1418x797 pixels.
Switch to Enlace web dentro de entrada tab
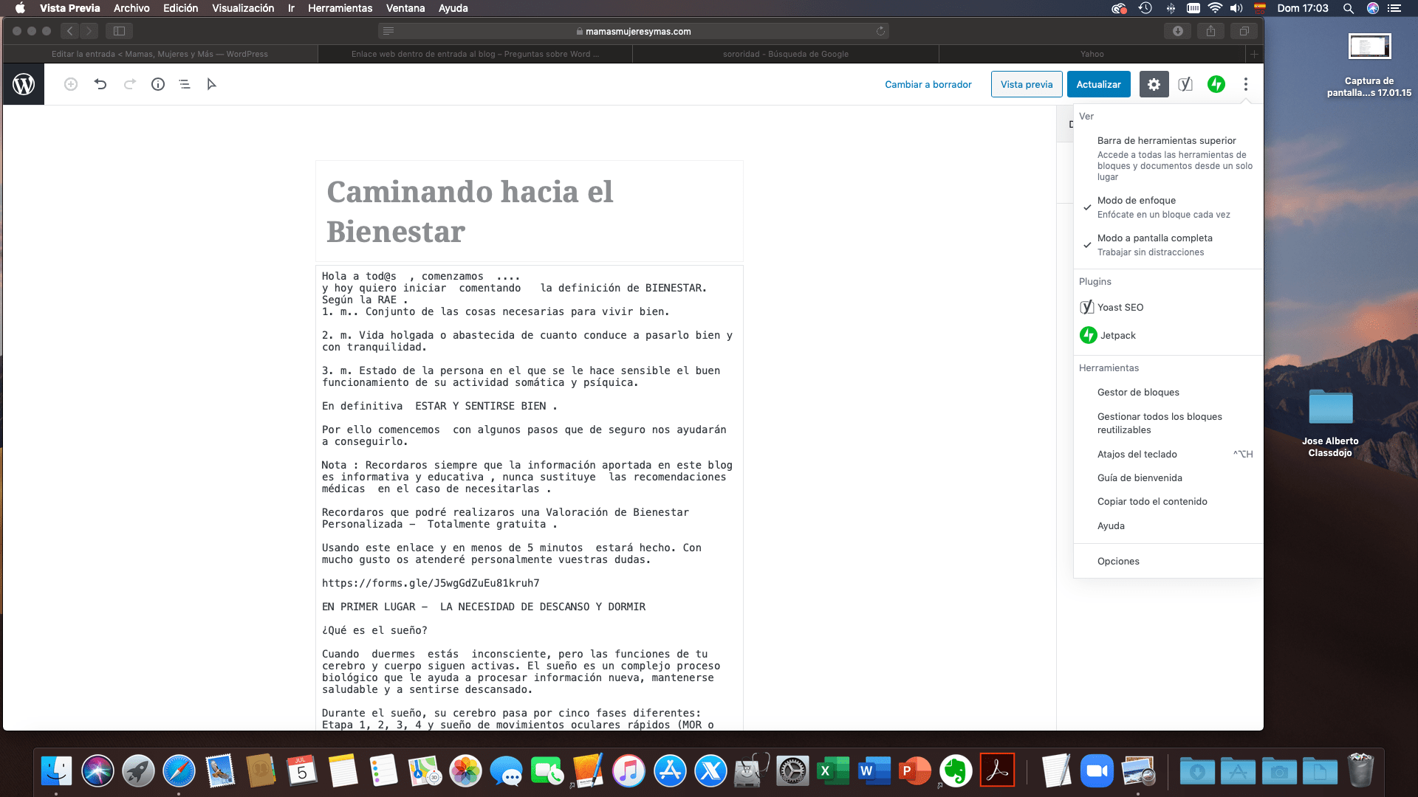[x=475, y=54]
